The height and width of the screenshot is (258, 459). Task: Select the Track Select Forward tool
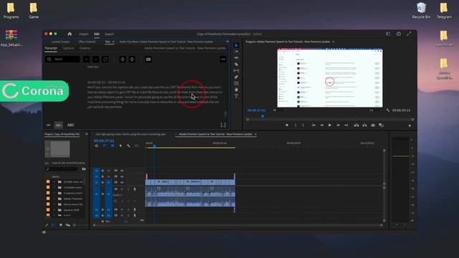[x=236, y=52]
